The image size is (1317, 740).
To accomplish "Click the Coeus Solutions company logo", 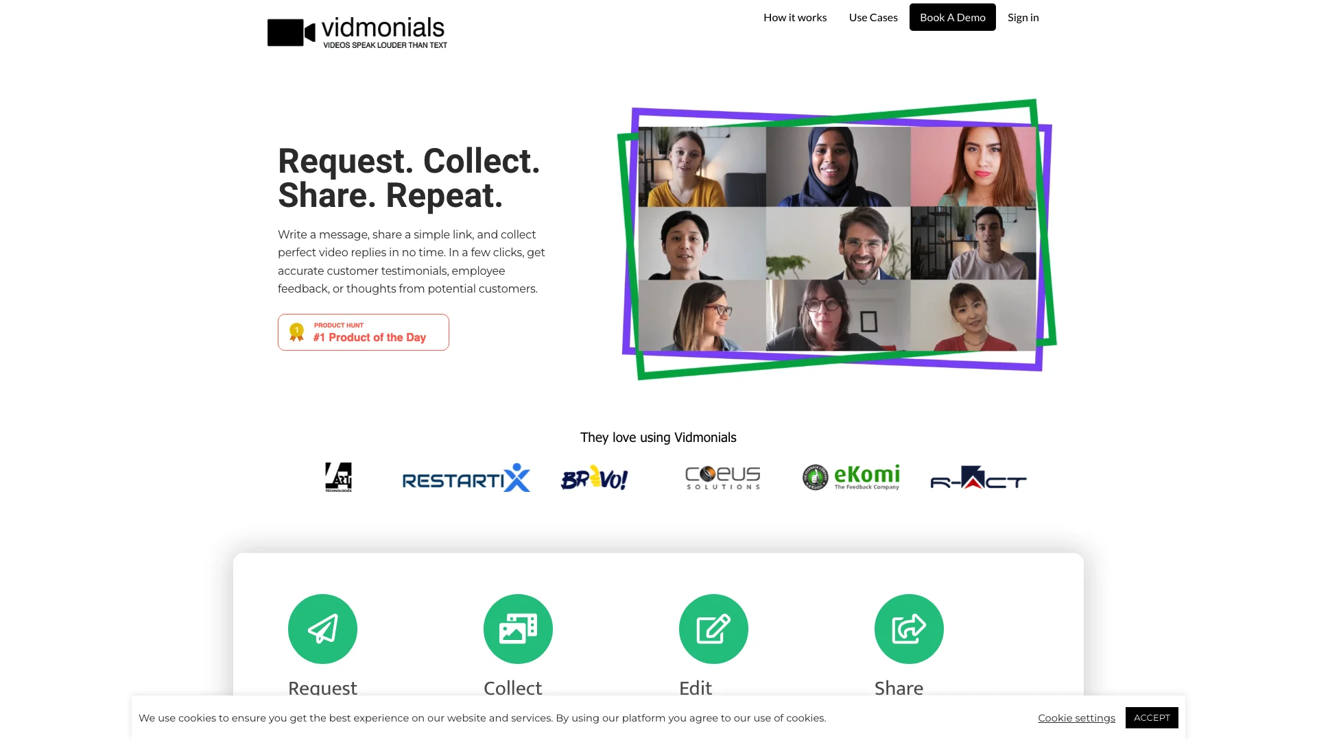I will (721, 477).
